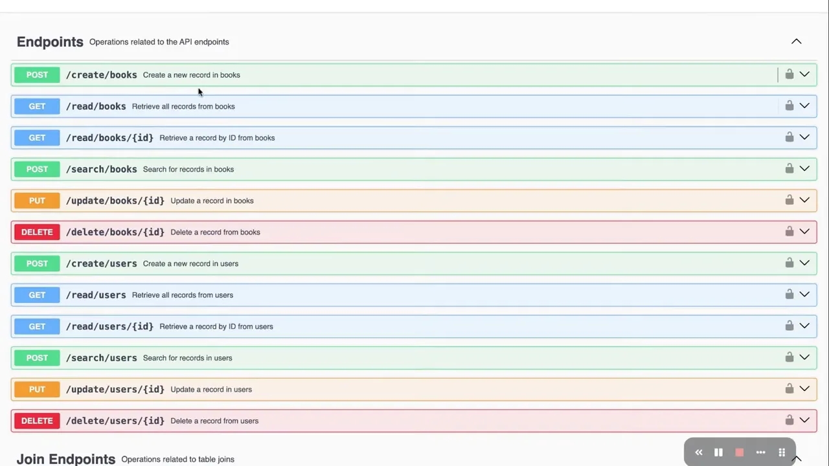
Task: Toggle authorization lock on POST /search/users
Action: (x=789, y=357)
